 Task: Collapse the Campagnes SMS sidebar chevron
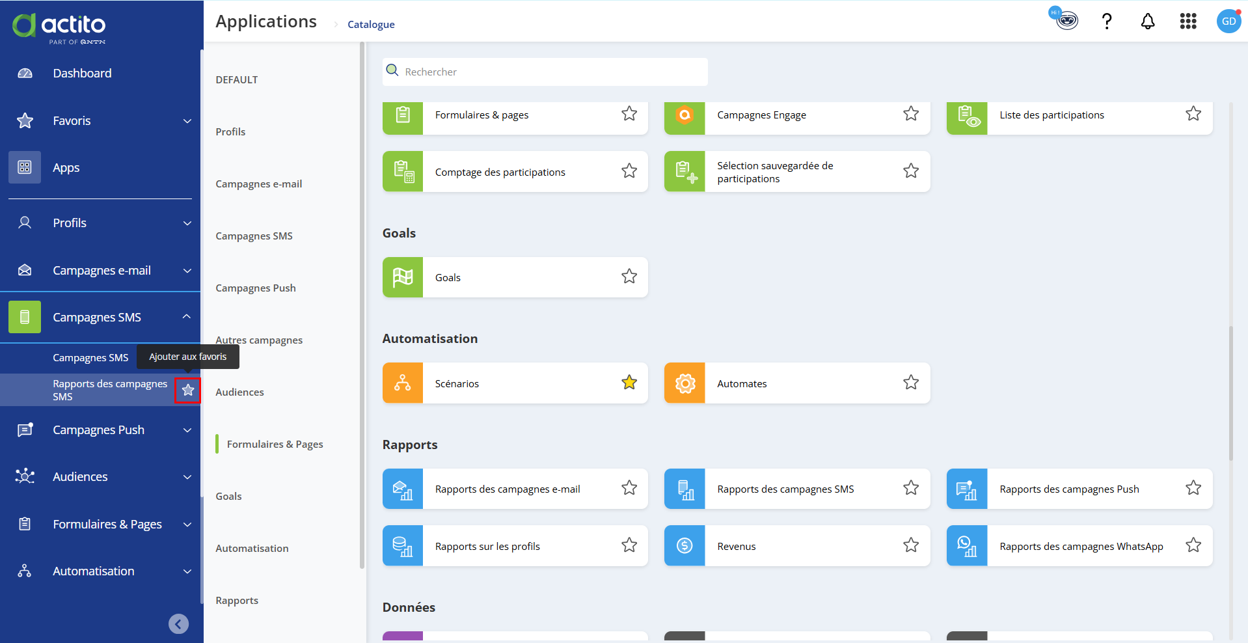[187, 317]
